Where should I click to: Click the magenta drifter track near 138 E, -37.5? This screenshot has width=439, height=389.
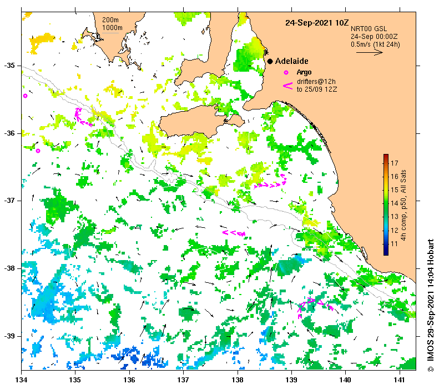[234, 233]
